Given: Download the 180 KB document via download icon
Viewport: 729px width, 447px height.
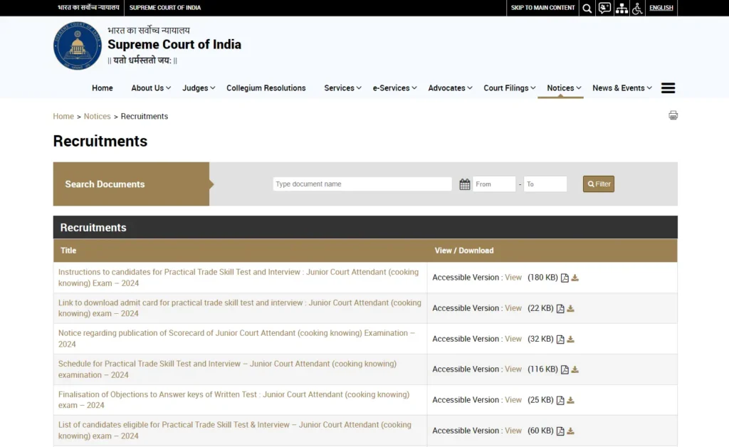Looking at the screenshot, I should coord(575,278).
